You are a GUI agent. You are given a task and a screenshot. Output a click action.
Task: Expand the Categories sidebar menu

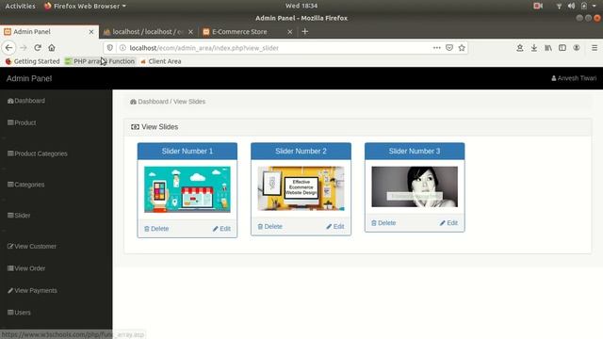coord(25,185)
